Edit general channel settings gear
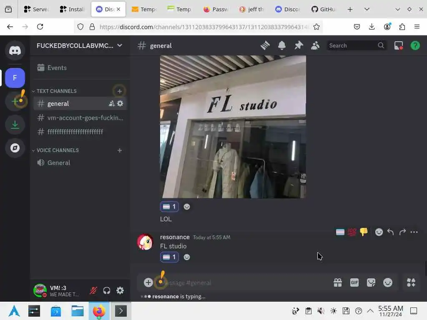This screenshot has height=320, width=427. coord(120,103)
